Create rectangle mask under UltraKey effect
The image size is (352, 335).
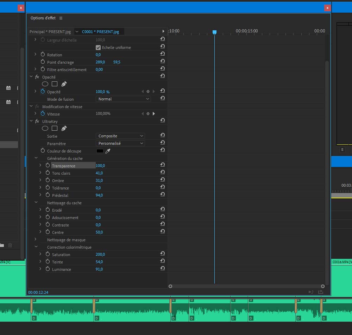pyautogui.click(x=55, y=129)
